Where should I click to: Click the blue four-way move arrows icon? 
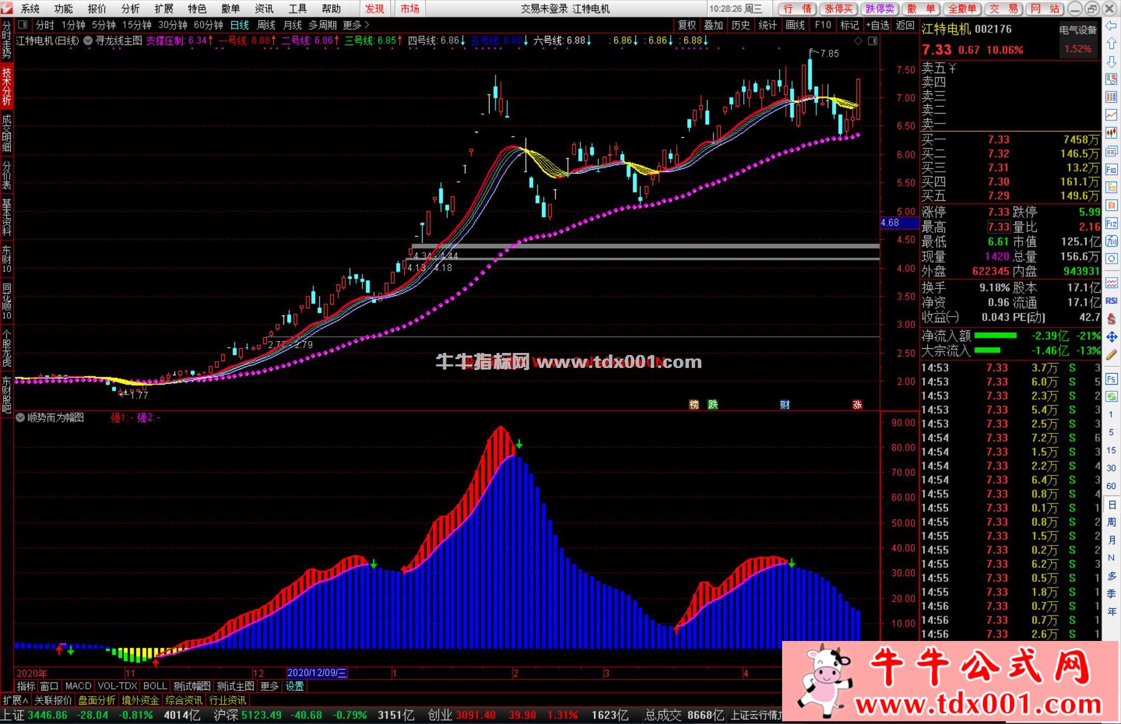point(1111,337)
